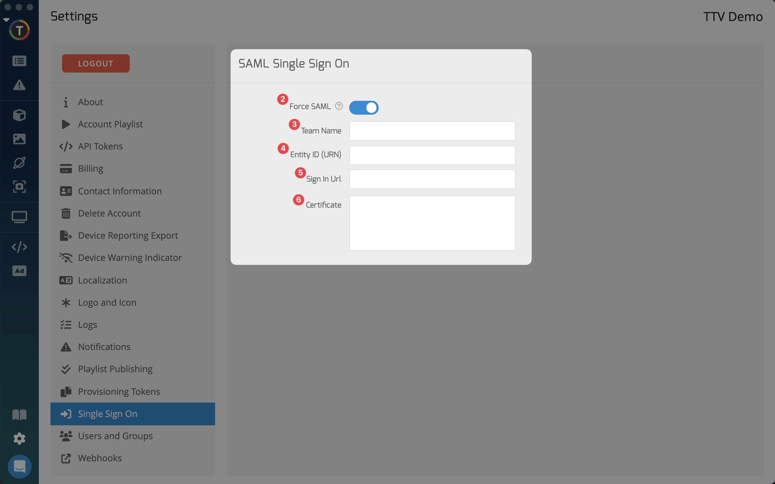Click the Team Name input field
775x484 pixels.
pyautogui.click(x=432, y=131)
